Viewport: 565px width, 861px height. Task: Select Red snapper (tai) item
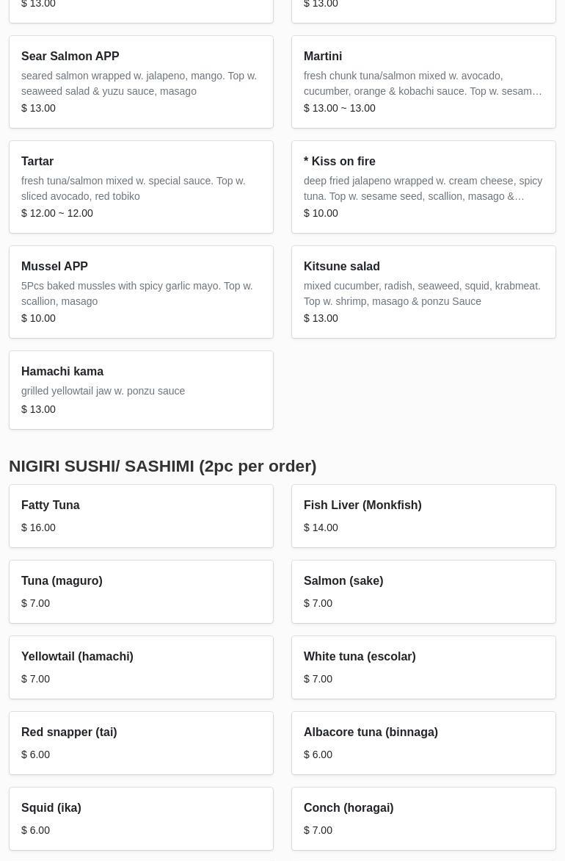141,743
